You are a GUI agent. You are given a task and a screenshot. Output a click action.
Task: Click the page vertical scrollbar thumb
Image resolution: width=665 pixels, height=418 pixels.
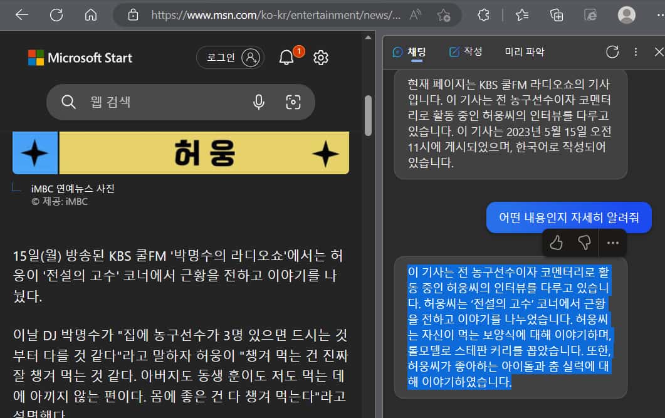coord(368,116)
